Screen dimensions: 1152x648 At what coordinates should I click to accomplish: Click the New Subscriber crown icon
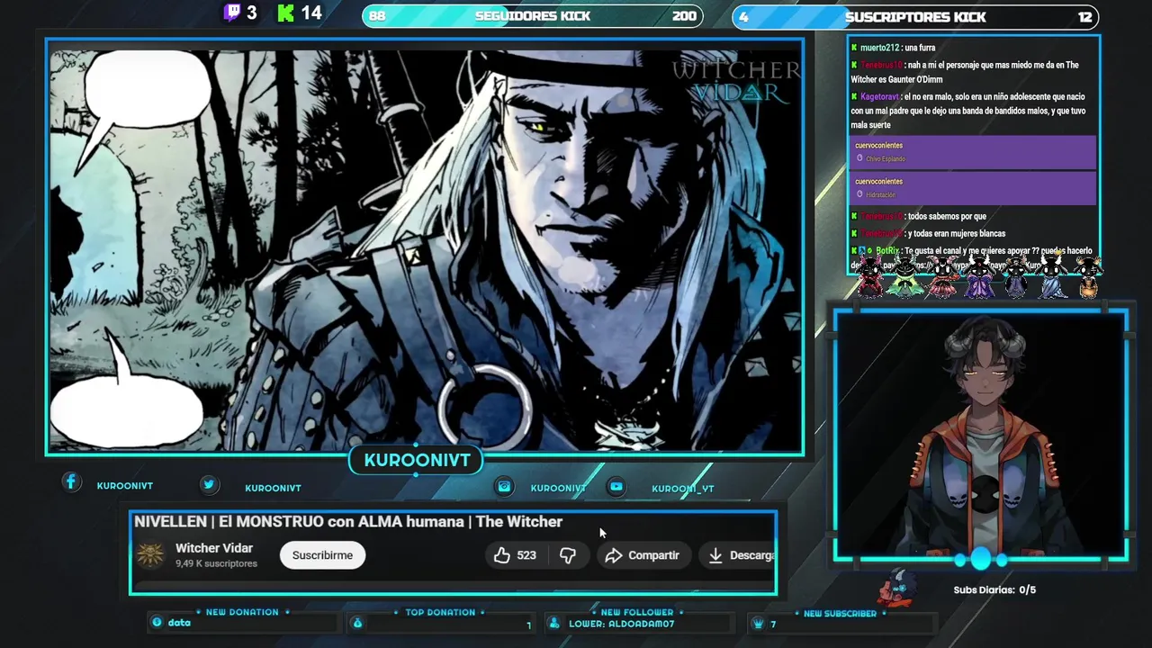[758, 623]
